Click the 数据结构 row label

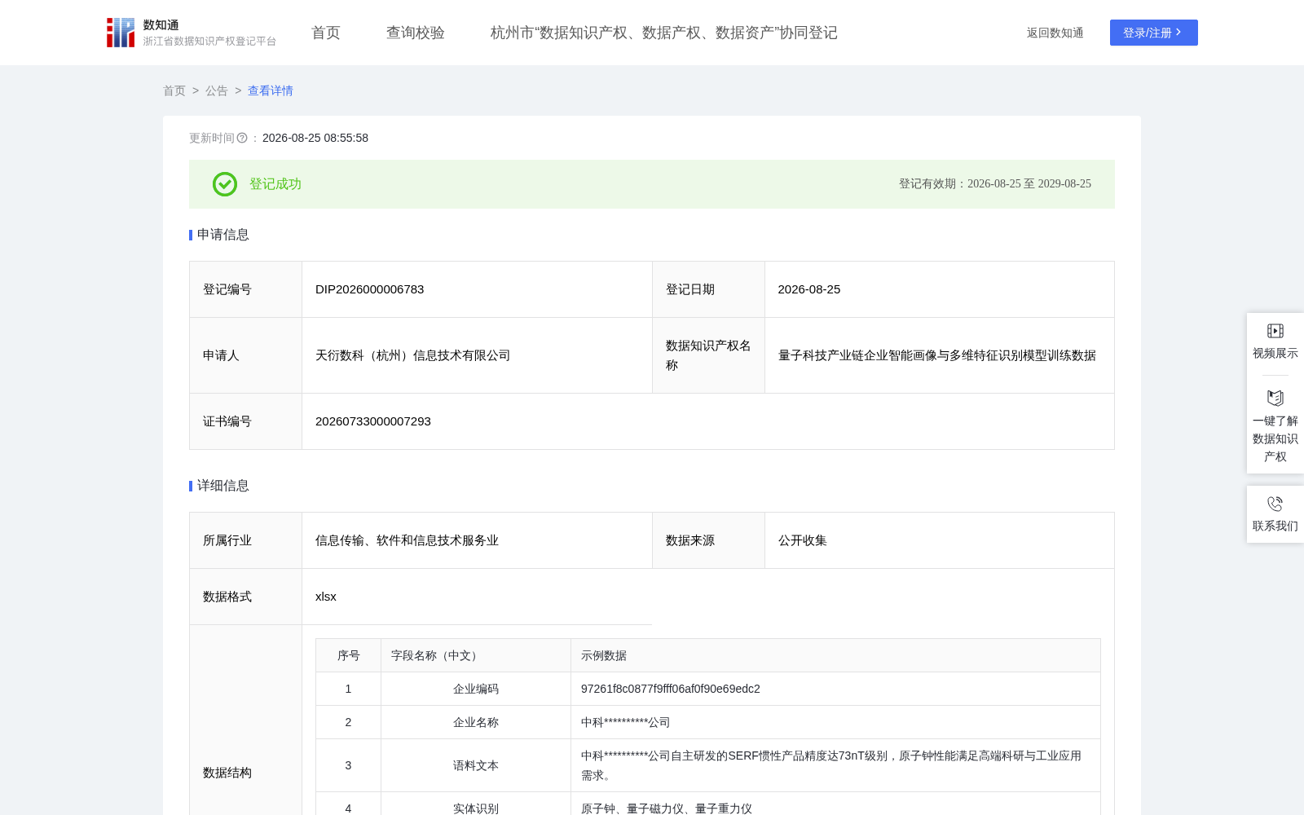pos(227,773)
